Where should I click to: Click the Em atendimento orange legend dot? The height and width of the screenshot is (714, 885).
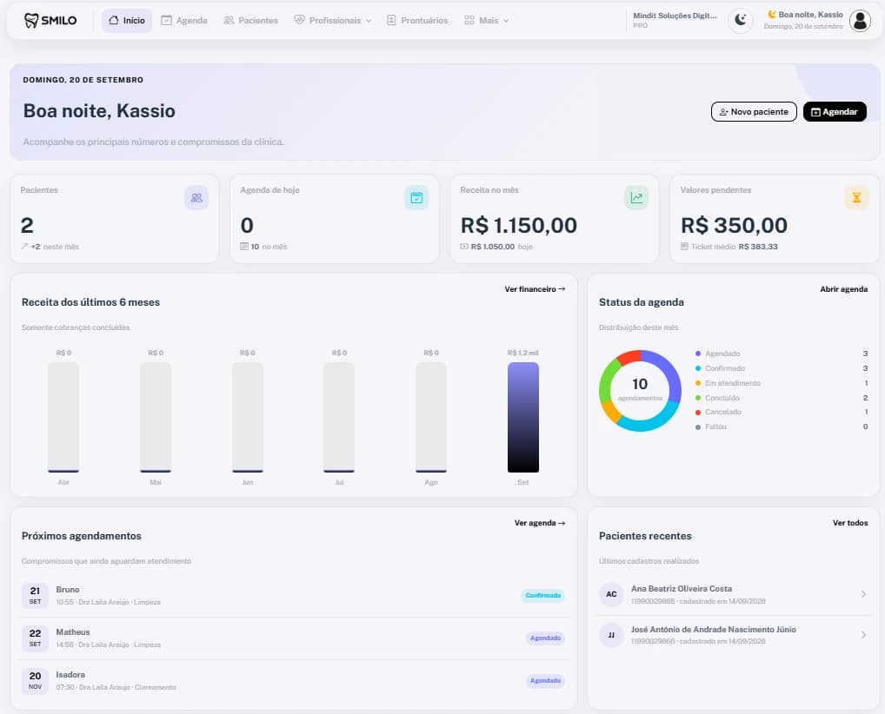(698, 383)
